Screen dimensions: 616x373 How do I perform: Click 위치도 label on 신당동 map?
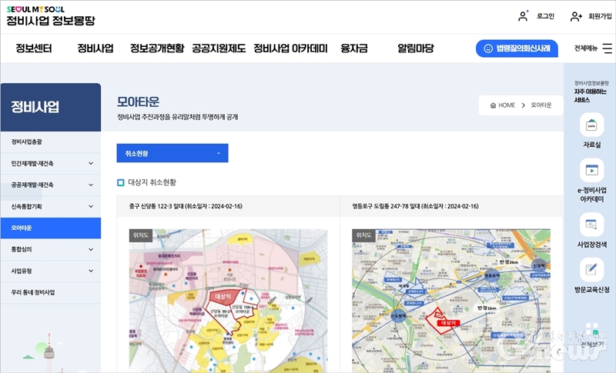tap(141, 235)
